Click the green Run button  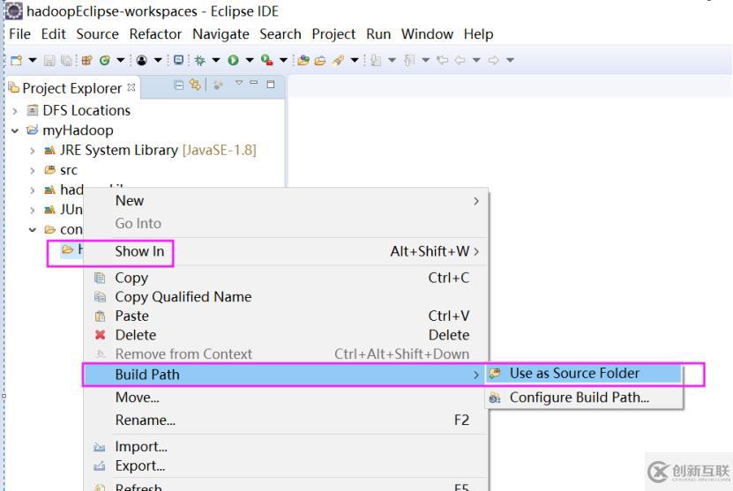tap(233, 60)
